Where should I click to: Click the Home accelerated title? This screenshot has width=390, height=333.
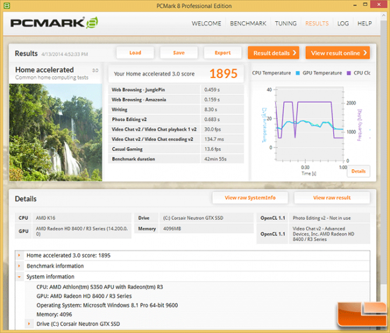(45, 70)
